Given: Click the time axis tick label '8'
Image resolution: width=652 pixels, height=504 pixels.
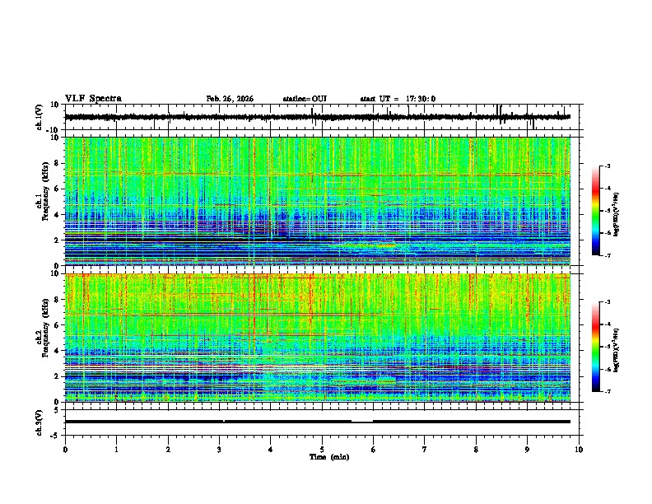Looking at the screenshot, I should [476, 450].
